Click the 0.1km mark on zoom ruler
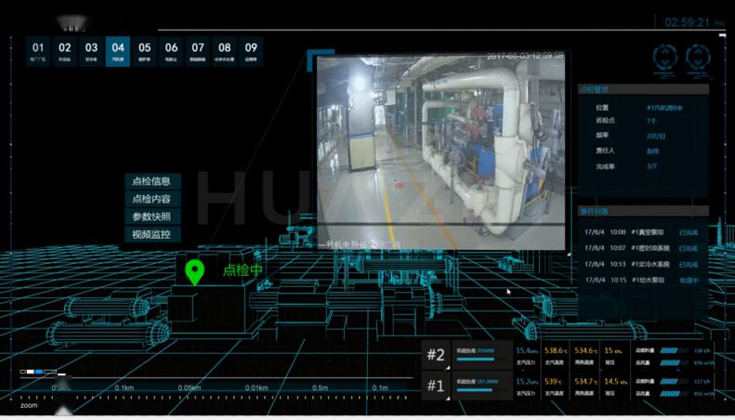Viewport: 735px width, 420px height. click(x=125, y=387)
